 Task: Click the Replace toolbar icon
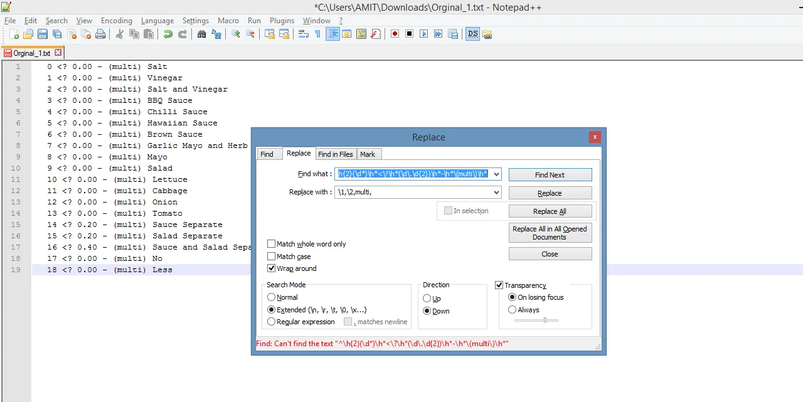point(216,34)
